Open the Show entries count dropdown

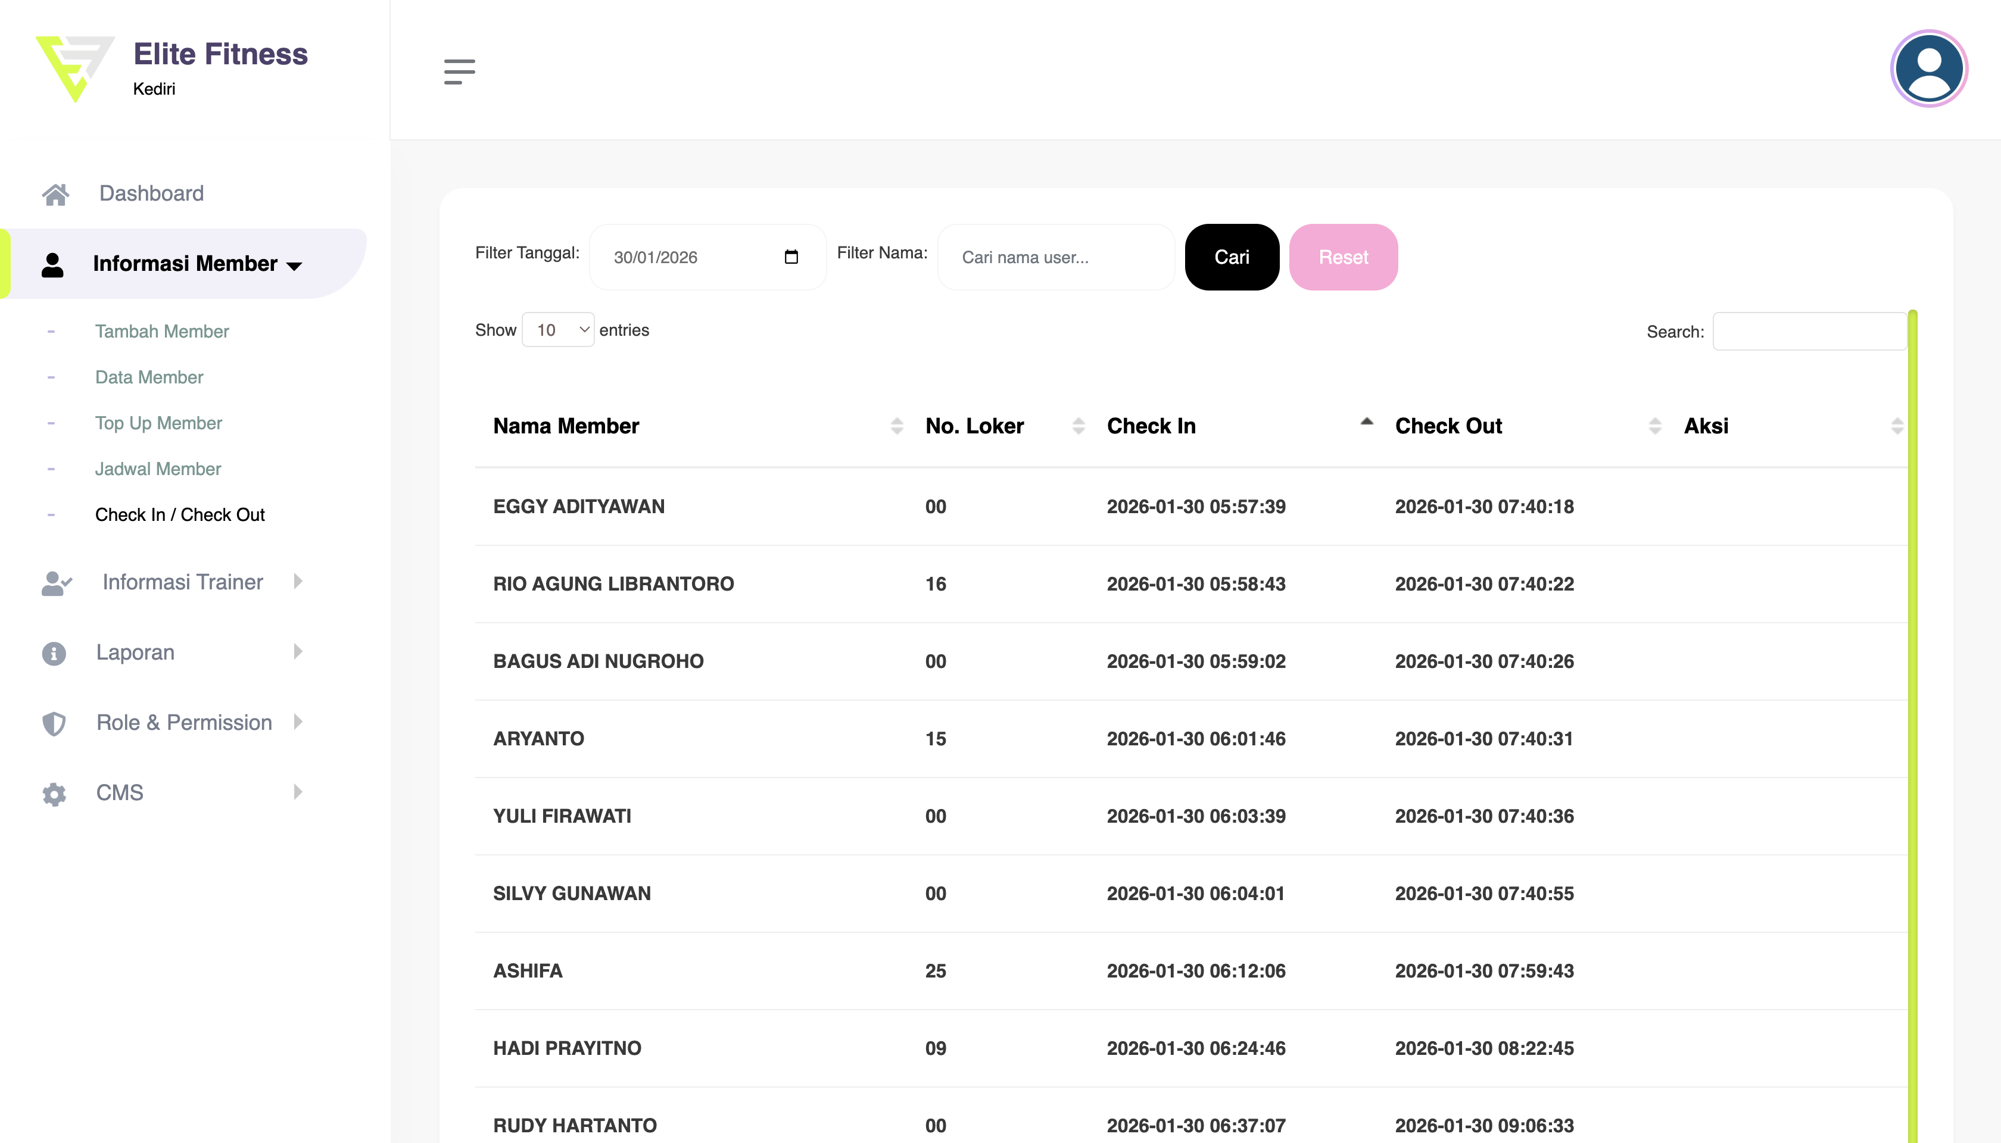point(559,330)
